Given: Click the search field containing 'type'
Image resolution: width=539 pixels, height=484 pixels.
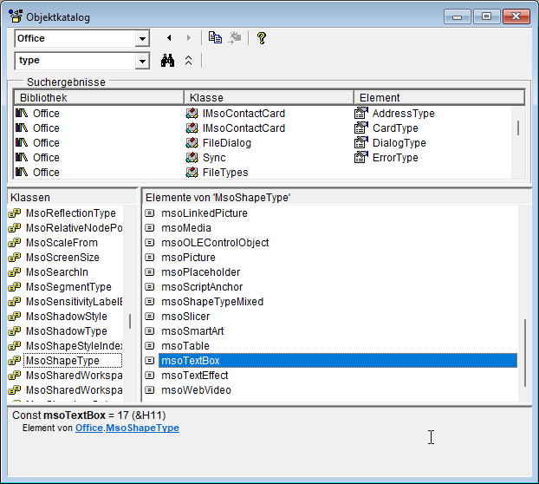Looking at the screenshot, I should [75, 61].
